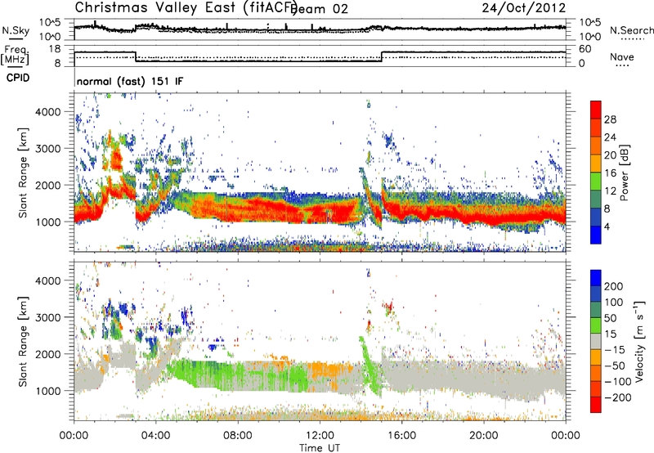The image size is (654, 453).
Task: Click '2000' on the velocity plot axis
Action: pyautogui.click(x=47, y=354)
